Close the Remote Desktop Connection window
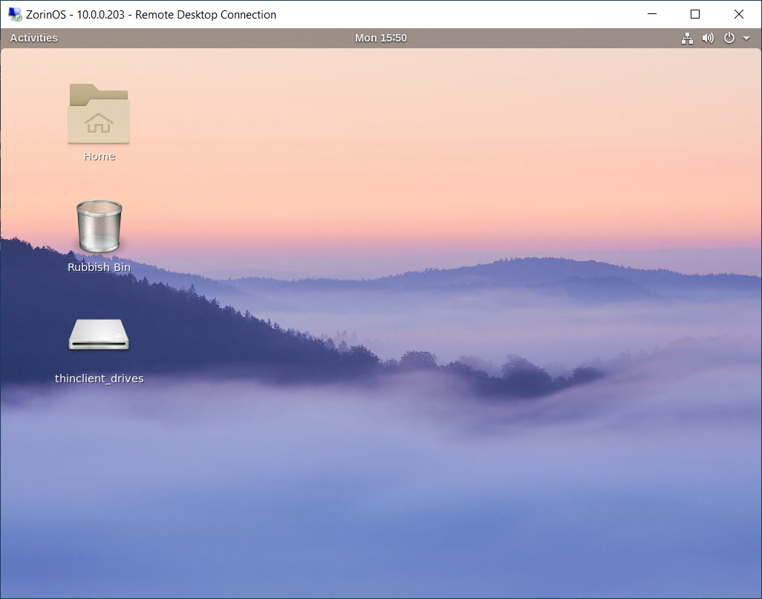 click(x=738, y=14)
